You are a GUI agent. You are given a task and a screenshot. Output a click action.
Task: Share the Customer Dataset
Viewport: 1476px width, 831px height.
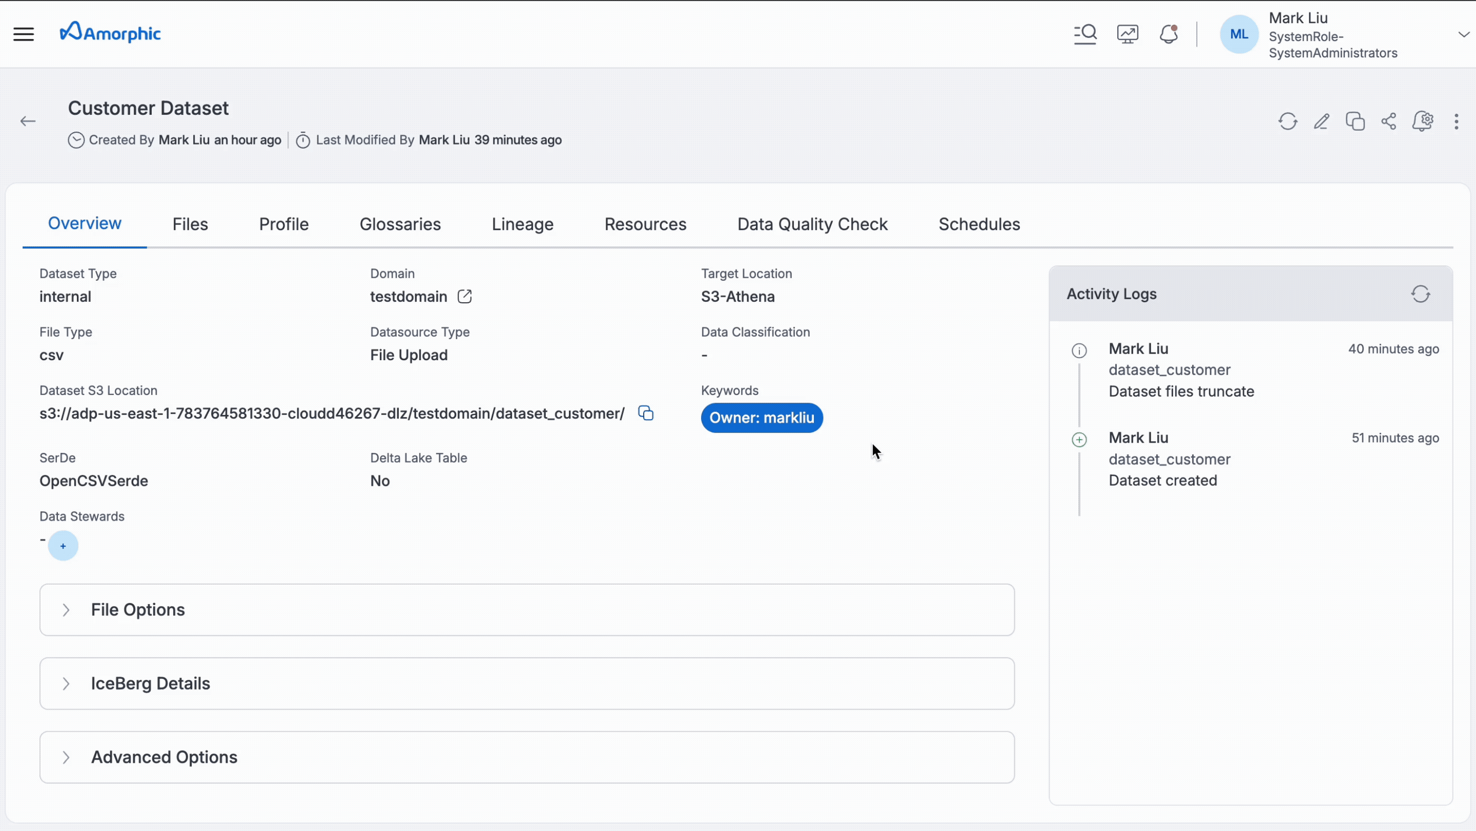pos(1388,121)
